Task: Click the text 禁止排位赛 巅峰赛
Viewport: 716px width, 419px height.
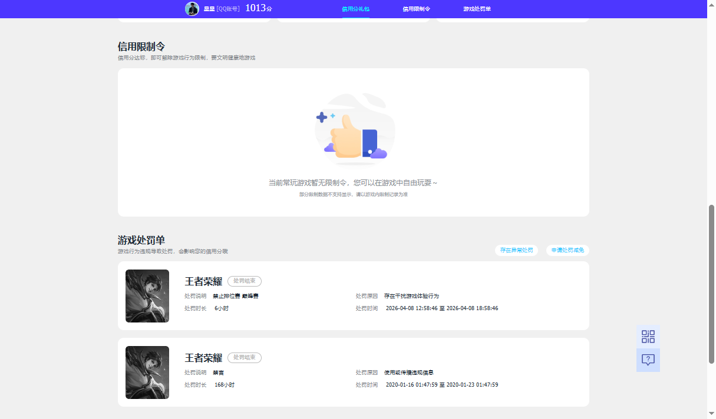Action: [236, 296]
